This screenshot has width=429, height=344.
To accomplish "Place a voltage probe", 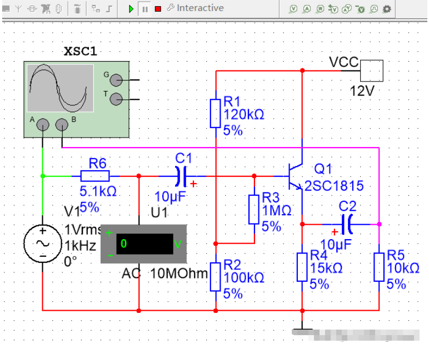I will (293, 9).
